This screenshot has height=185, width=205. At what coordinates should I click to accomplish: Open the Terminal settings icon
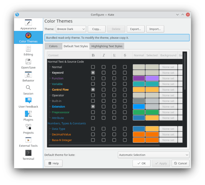tap(28, 153)
